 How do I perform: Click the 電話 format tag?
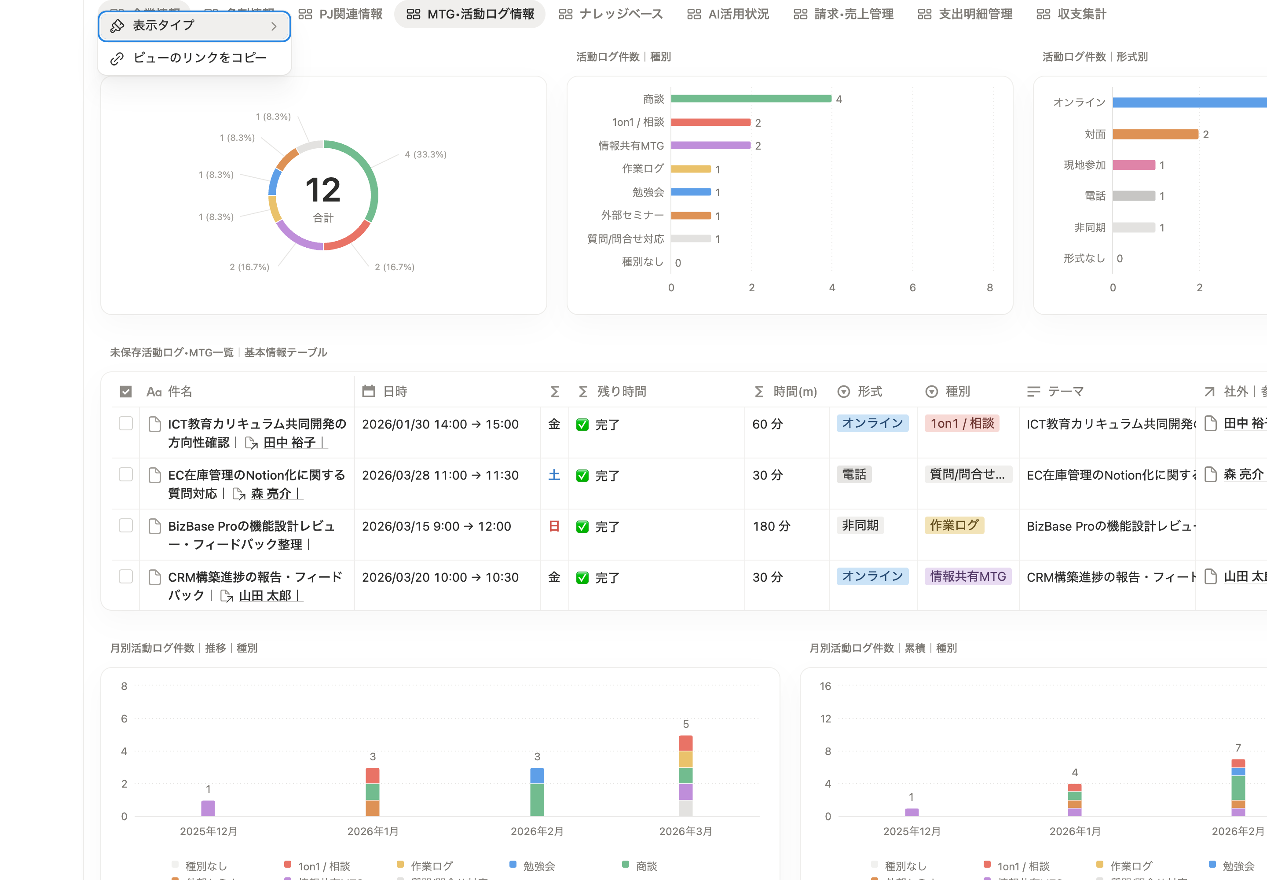tap(854, 474)
